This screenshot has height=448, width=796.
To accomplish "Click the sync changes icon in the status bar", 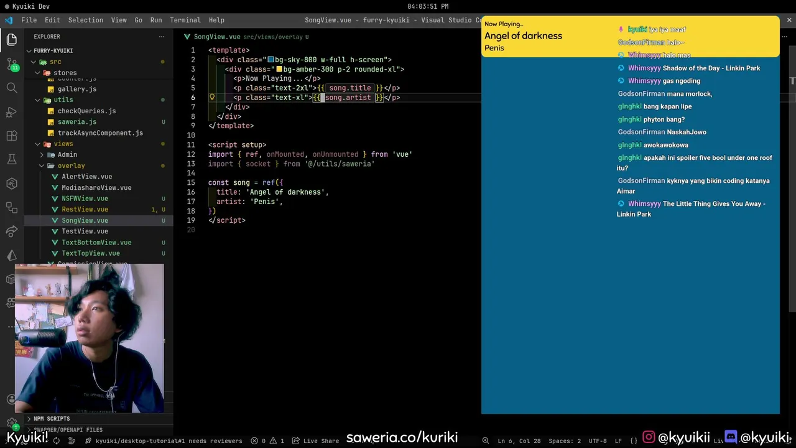I will (x=56, y=441).
